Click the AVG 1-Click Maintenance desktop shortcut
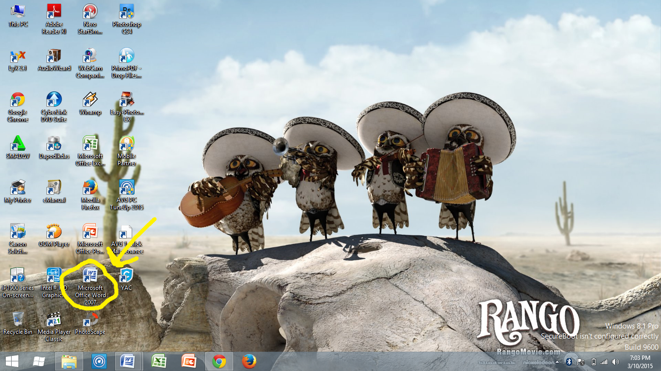Viewport: 661px width, 371px height. point(126,239)
